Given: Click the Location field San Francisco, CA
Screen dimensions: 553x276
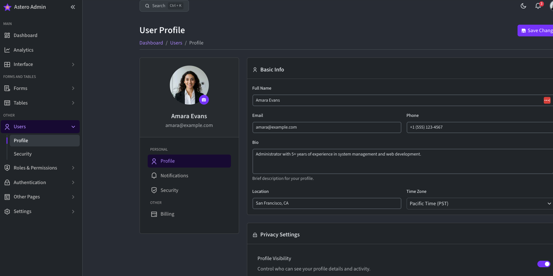Looking at the screenshot, I should (x=327, y=203).
